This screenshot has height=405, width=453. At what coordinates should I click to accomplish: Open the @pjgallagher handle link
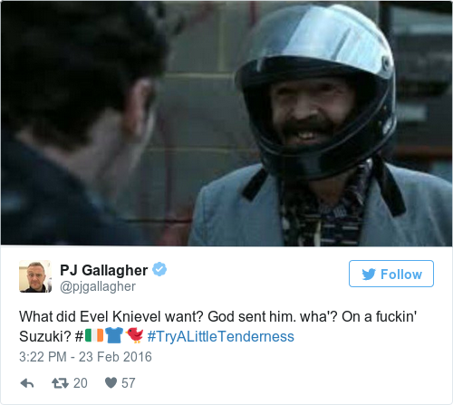coord(98,286)
